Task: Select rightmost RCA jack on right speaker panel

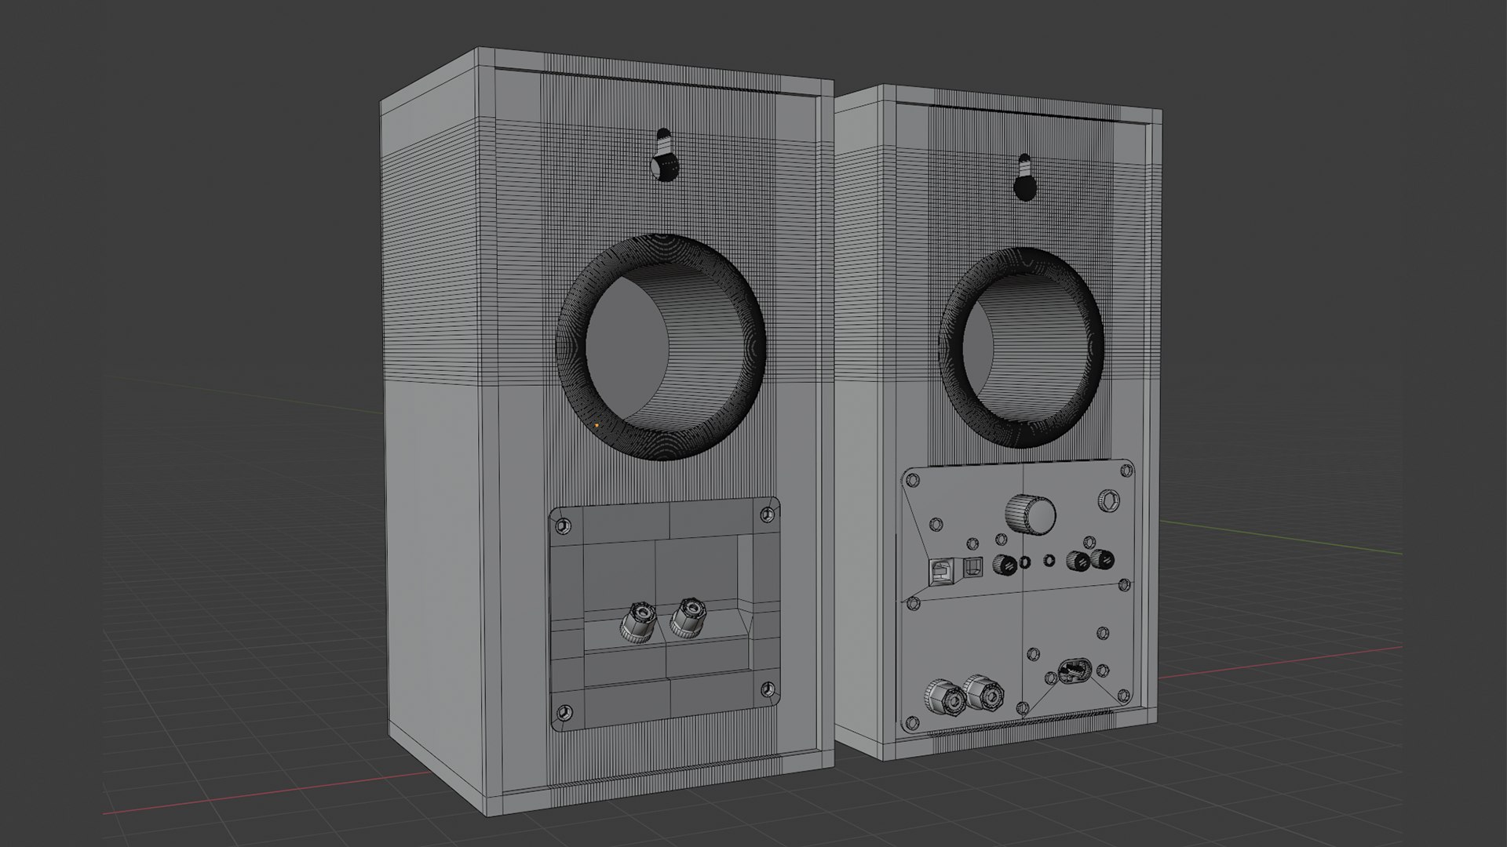Action: [x=1103, y=559]
